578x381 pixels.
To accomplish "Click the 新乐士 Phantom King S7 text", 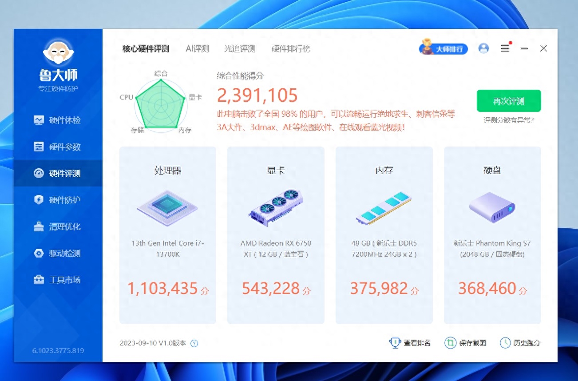I will pos(492,249).
